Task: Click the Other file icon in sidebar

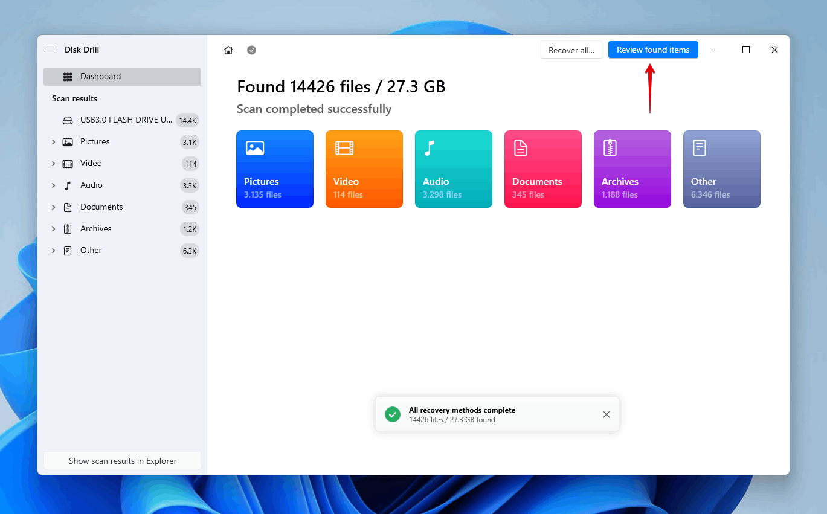Action: 68,251
